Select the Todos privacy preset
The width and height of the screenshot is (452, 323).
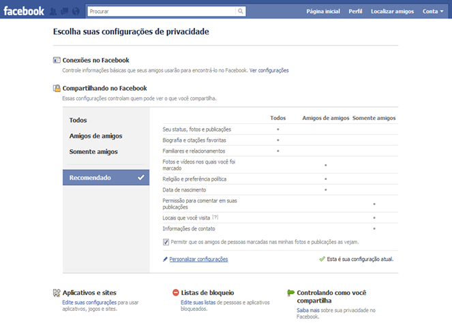(78, 120)
